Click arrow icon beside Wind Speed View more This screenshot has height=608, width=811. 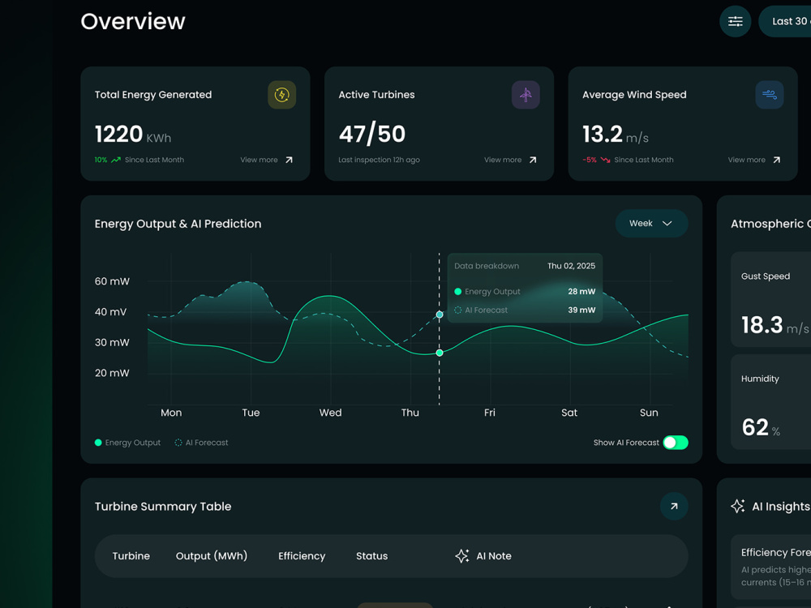pos(776,160)
